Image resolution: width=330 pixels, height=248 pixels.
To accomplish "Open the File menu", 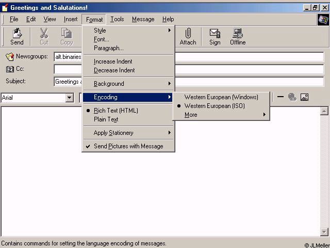I will click(14, 19).
